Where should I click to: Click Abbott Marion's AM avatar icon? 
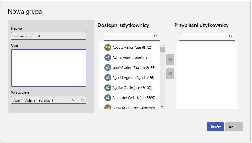point(108,47)
